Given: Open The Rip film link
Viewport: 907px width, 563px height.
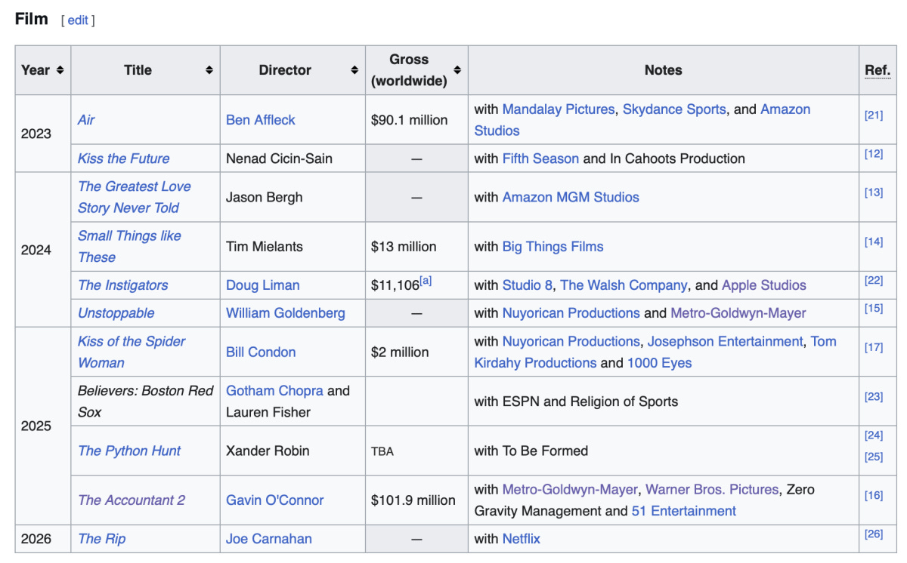Looking at the screenshot, I should (102, 539).
